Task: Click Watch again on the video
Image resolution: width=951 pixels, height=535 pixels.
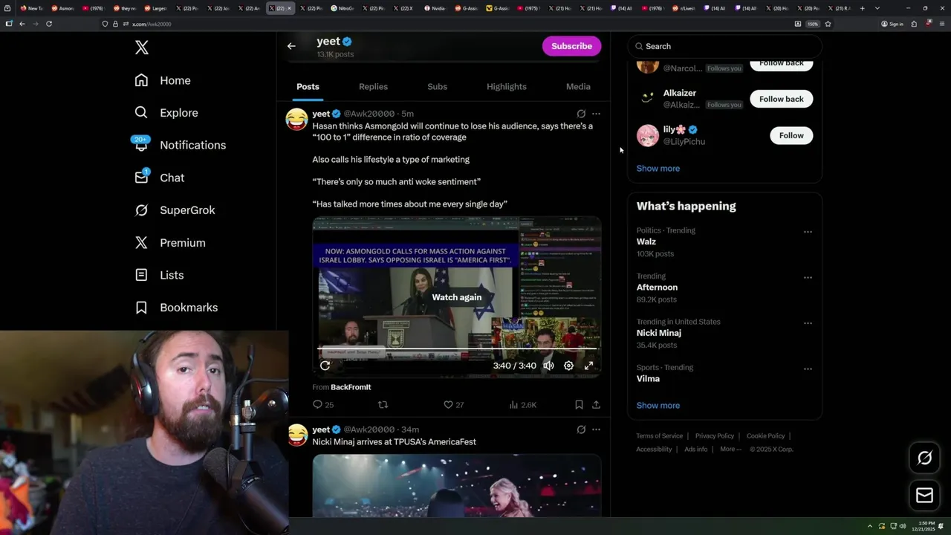Action: [x=457, y=297]
